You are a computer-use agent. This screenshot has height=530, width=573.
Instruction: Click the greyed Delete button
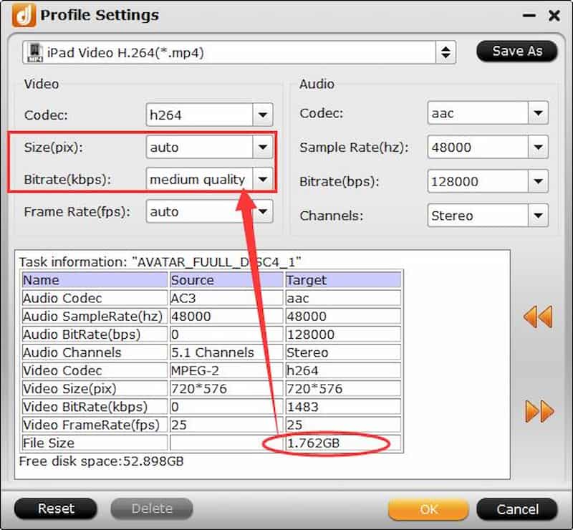click(152, 509)
